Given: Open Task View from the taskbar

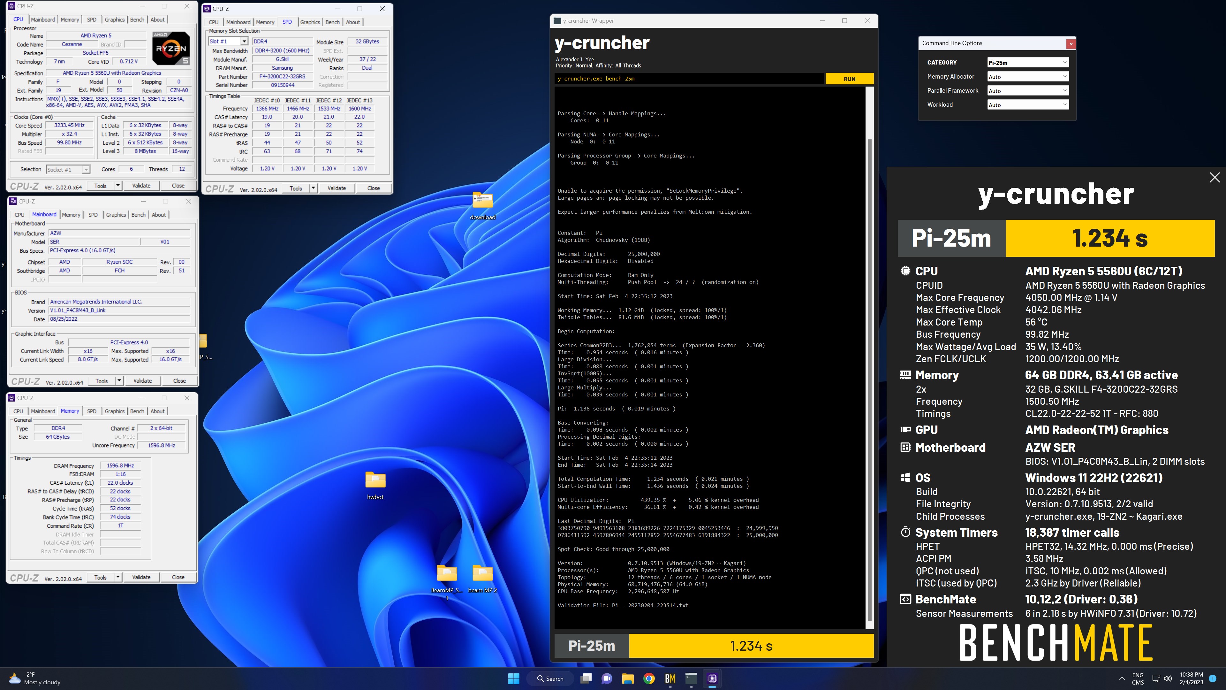Looking at the screenshot, I should (587, 678).
